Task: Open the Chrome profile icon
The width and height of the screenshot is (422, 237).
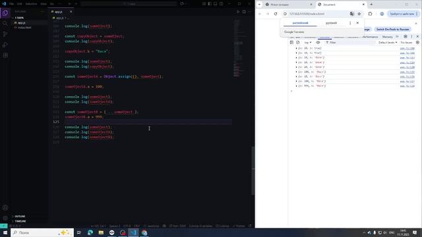Action: [382, 14]
